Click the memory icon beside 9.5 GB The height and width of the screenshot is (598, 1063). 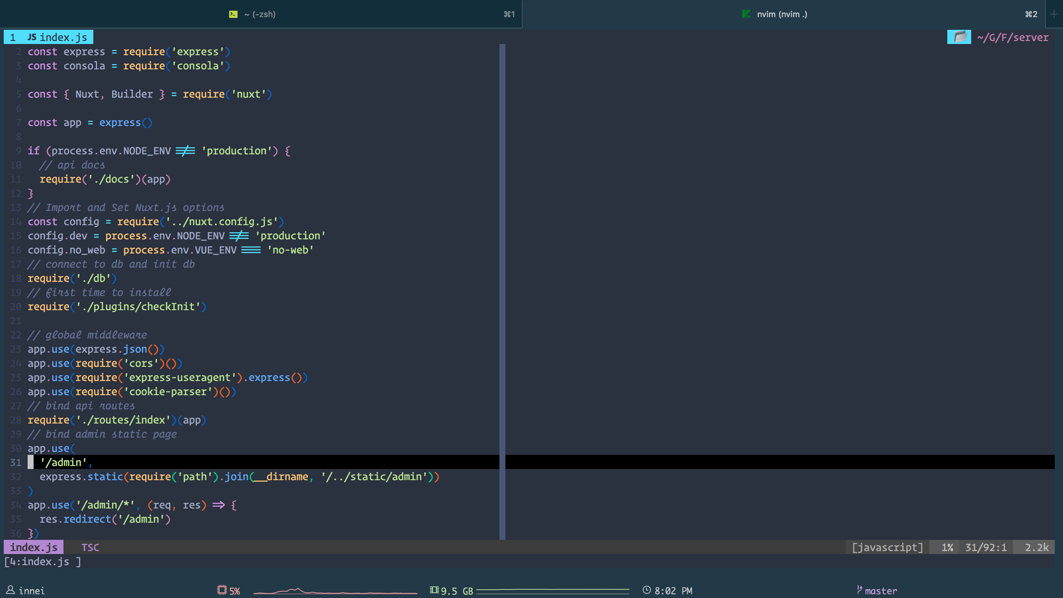pyautogui.click(x=434, y=590)
